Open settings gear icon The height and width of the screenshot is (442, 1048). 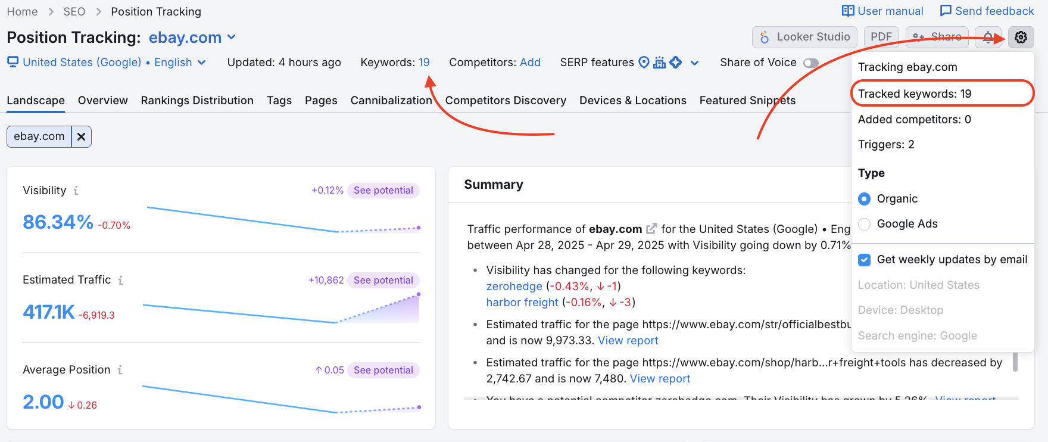pos(1021,37)
